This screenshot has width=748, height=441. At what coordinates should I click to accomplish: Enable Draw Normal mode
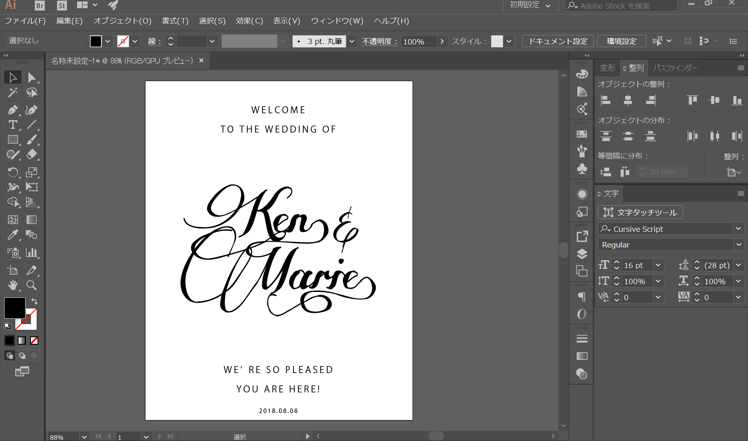tap(9, 355)
